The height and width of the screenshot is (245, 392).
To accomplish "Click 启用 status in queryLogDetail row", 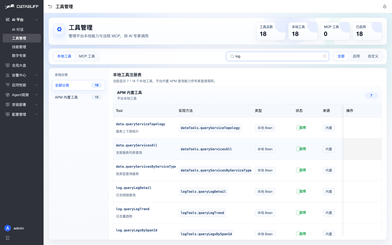I will point(301,191).
